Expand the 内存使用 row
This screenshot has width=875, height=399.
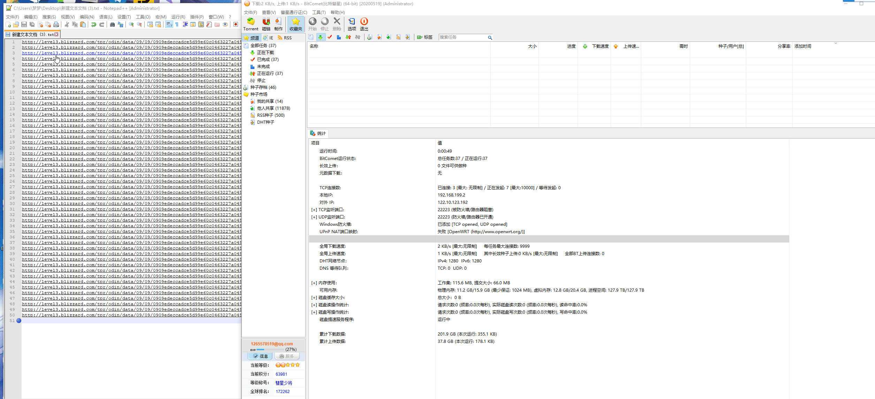(x=314, y=283)
